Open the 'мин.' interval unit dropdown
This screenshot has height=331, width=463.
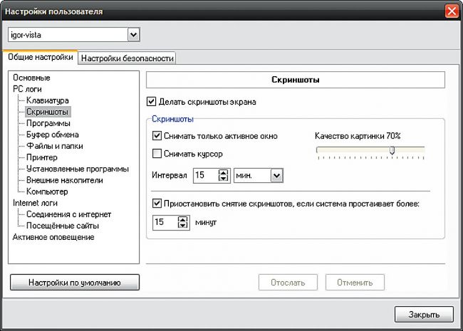277,174
